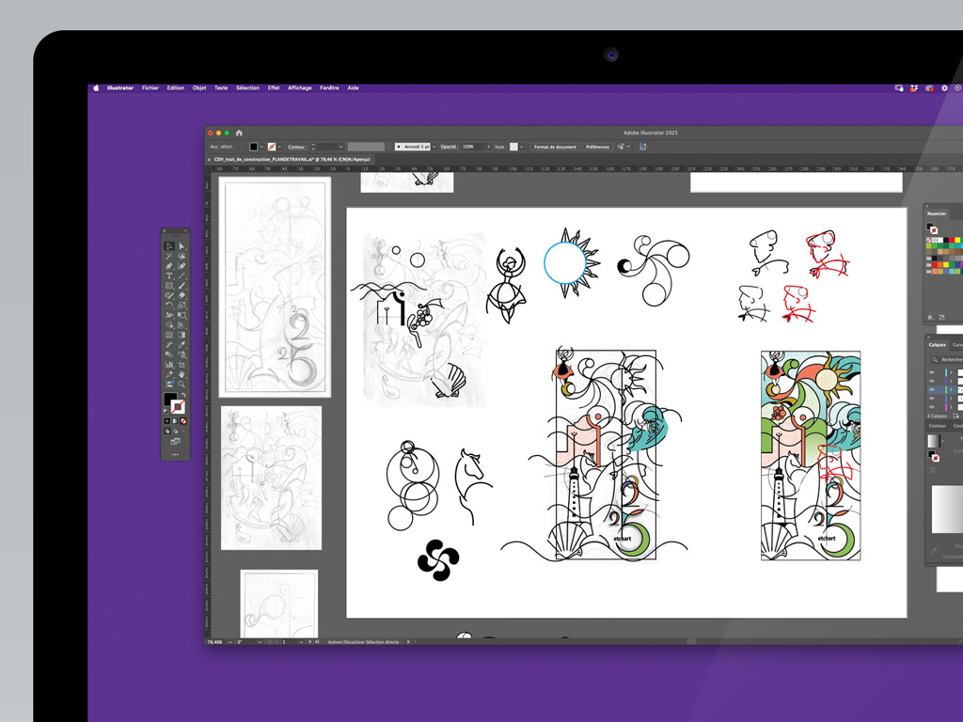Set toolbar paint mode to Gradient

point(175,421)
